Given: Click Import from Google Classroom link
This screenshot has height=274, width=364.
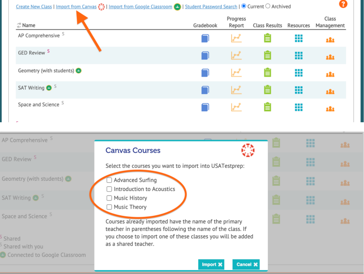Looking at the screenshot, I should pos(141,7).
